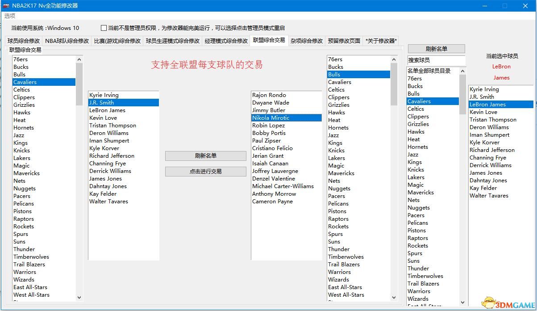Image resolution: width=537 pixels, height=311 pixels.
Task: Pick Iman Shumpert in the far-right player list
Action: [501, 135]
